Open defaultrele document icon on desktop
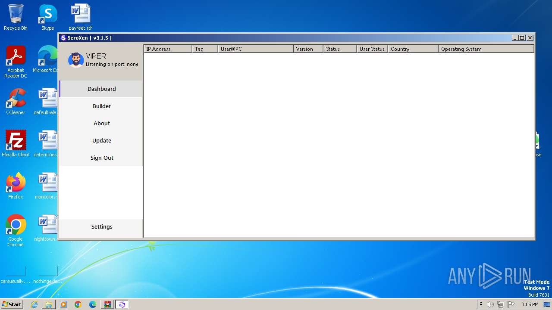The image size is (552, 310). coord(46,102)
